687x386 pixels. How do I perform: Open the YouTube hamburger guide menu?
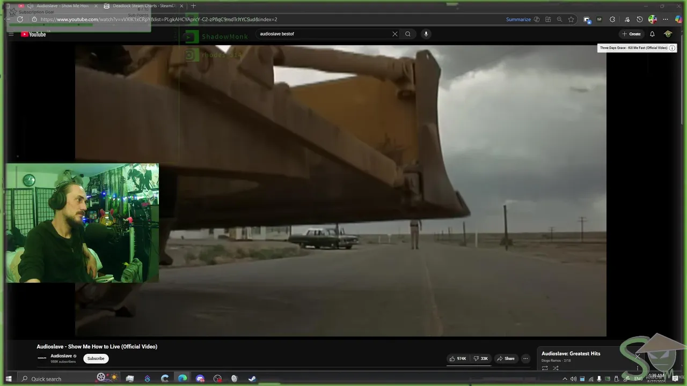tap(11, 34)
